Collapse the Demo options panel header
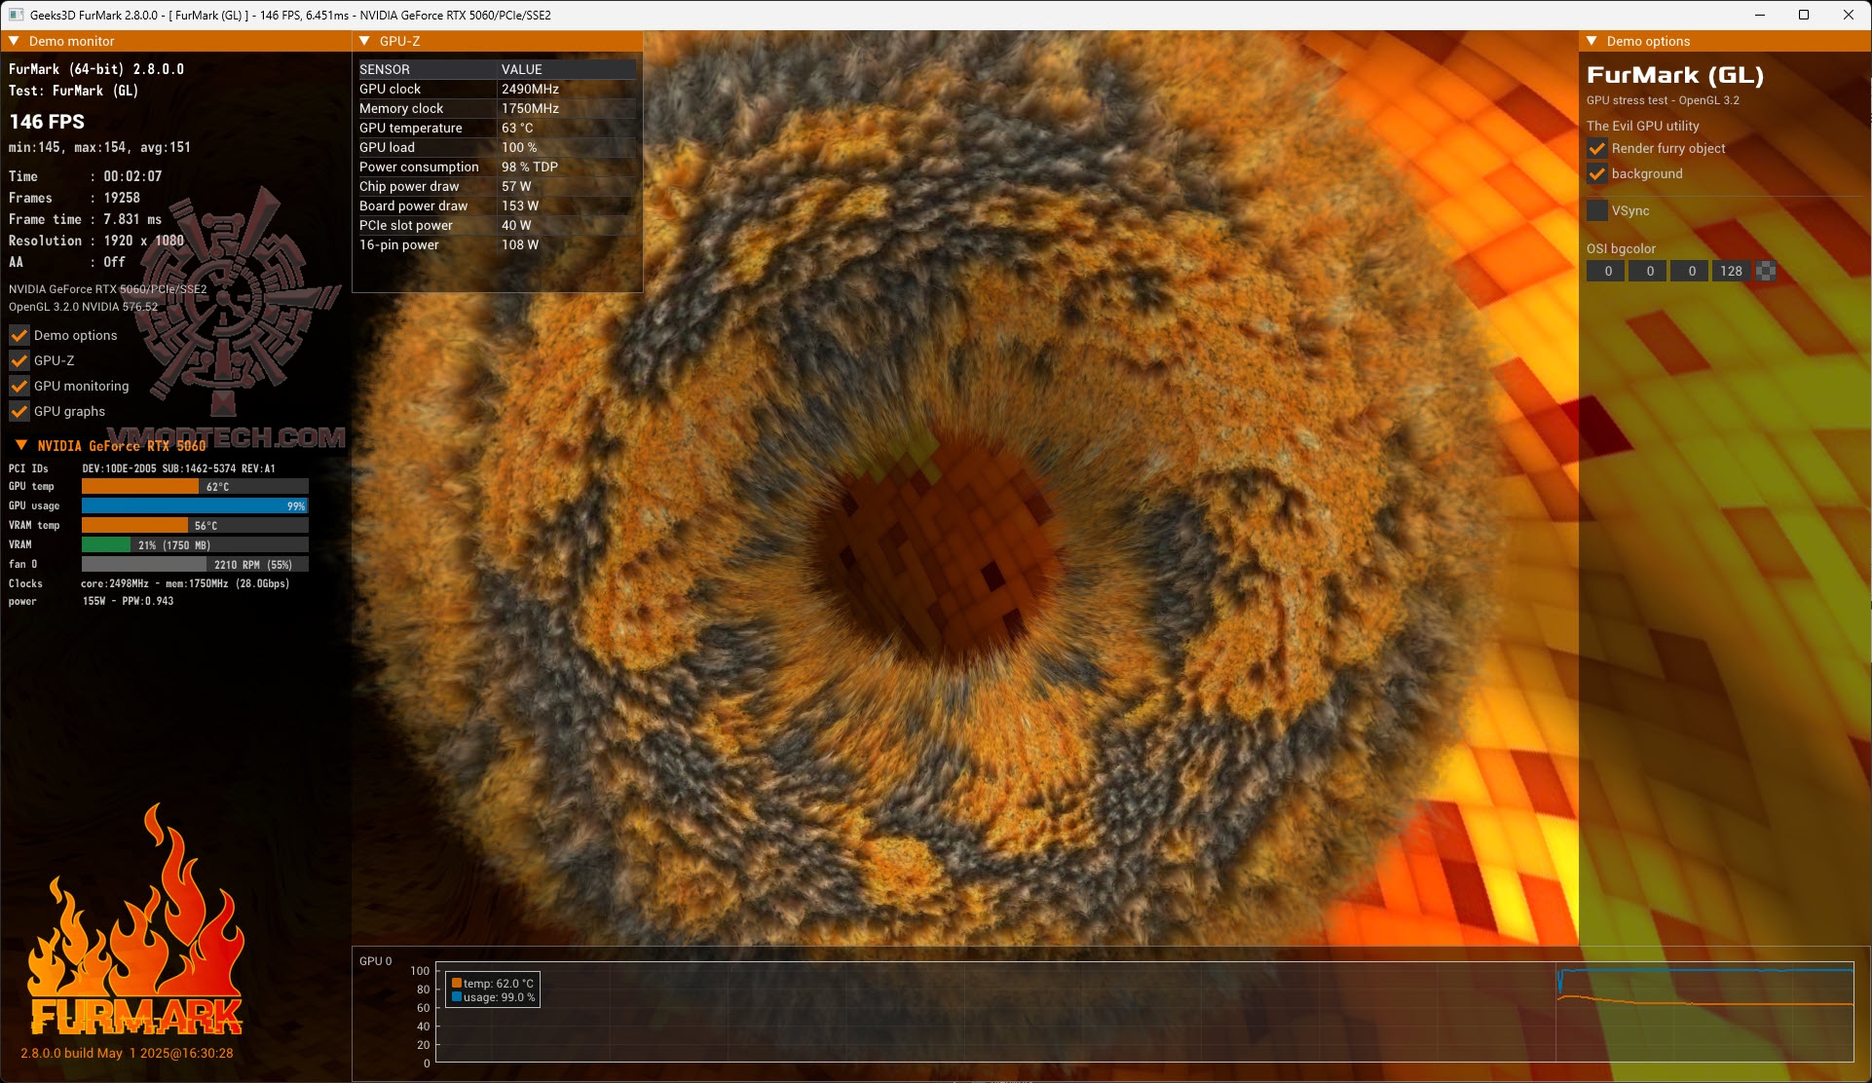Viewport: 1872px width, 1083px height. click(x=1592, y=41)
